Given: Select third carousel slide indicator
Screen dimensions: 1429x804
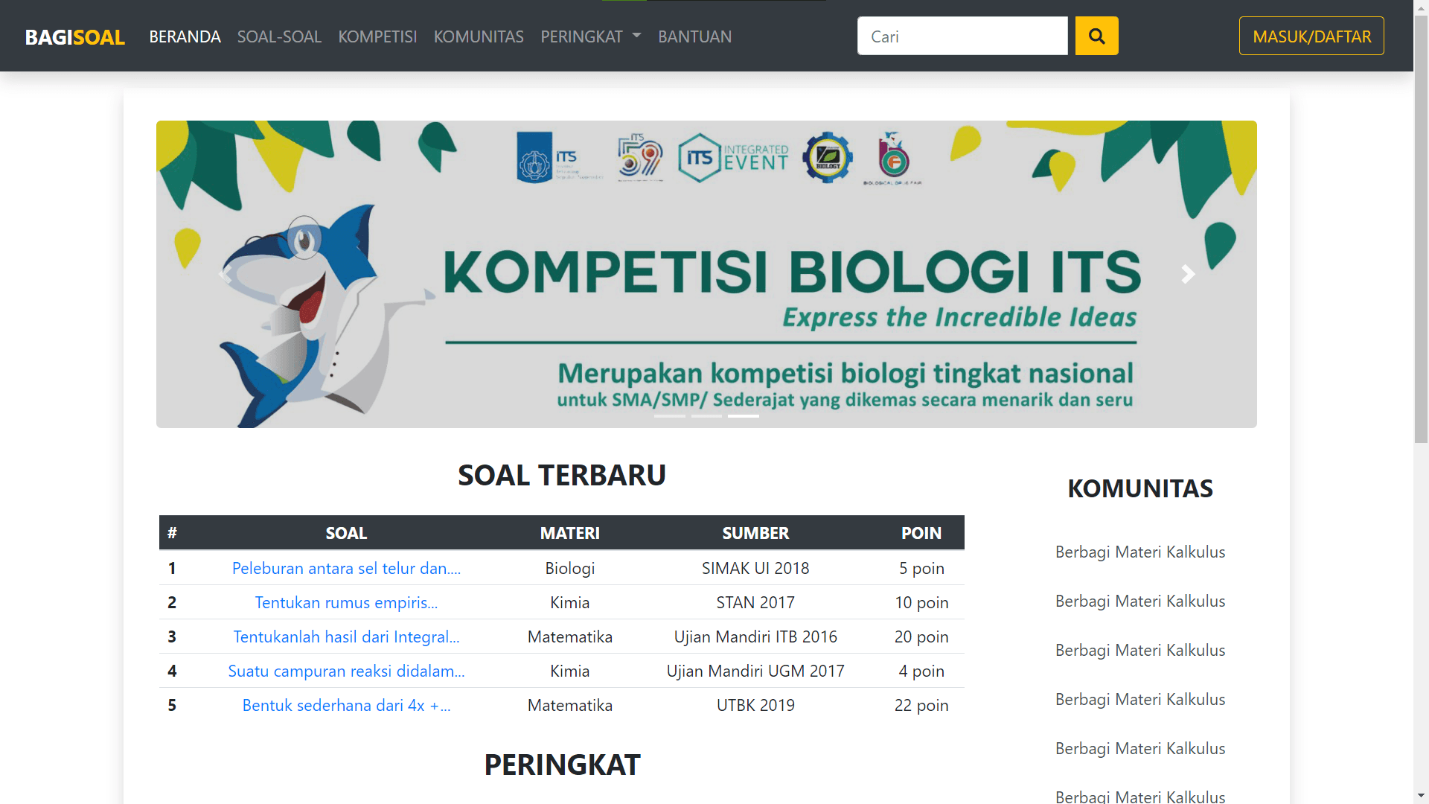Looking at the screenshot, I should tap(743, 416).
